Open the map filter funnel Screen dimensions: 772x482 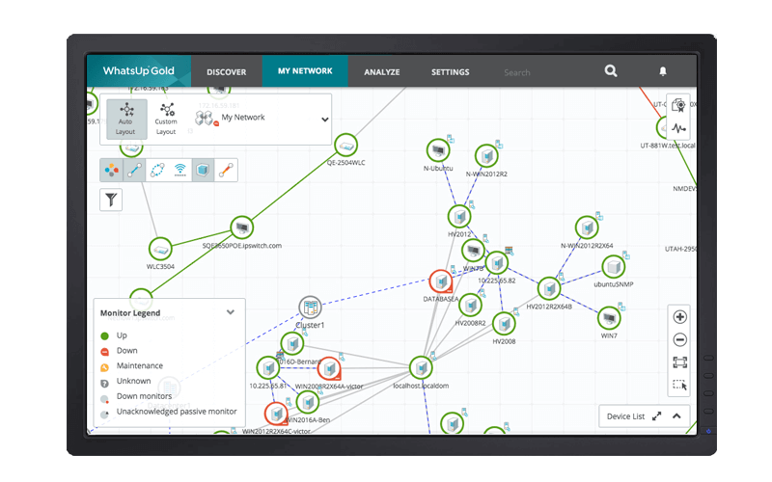(x=111, y=200)
